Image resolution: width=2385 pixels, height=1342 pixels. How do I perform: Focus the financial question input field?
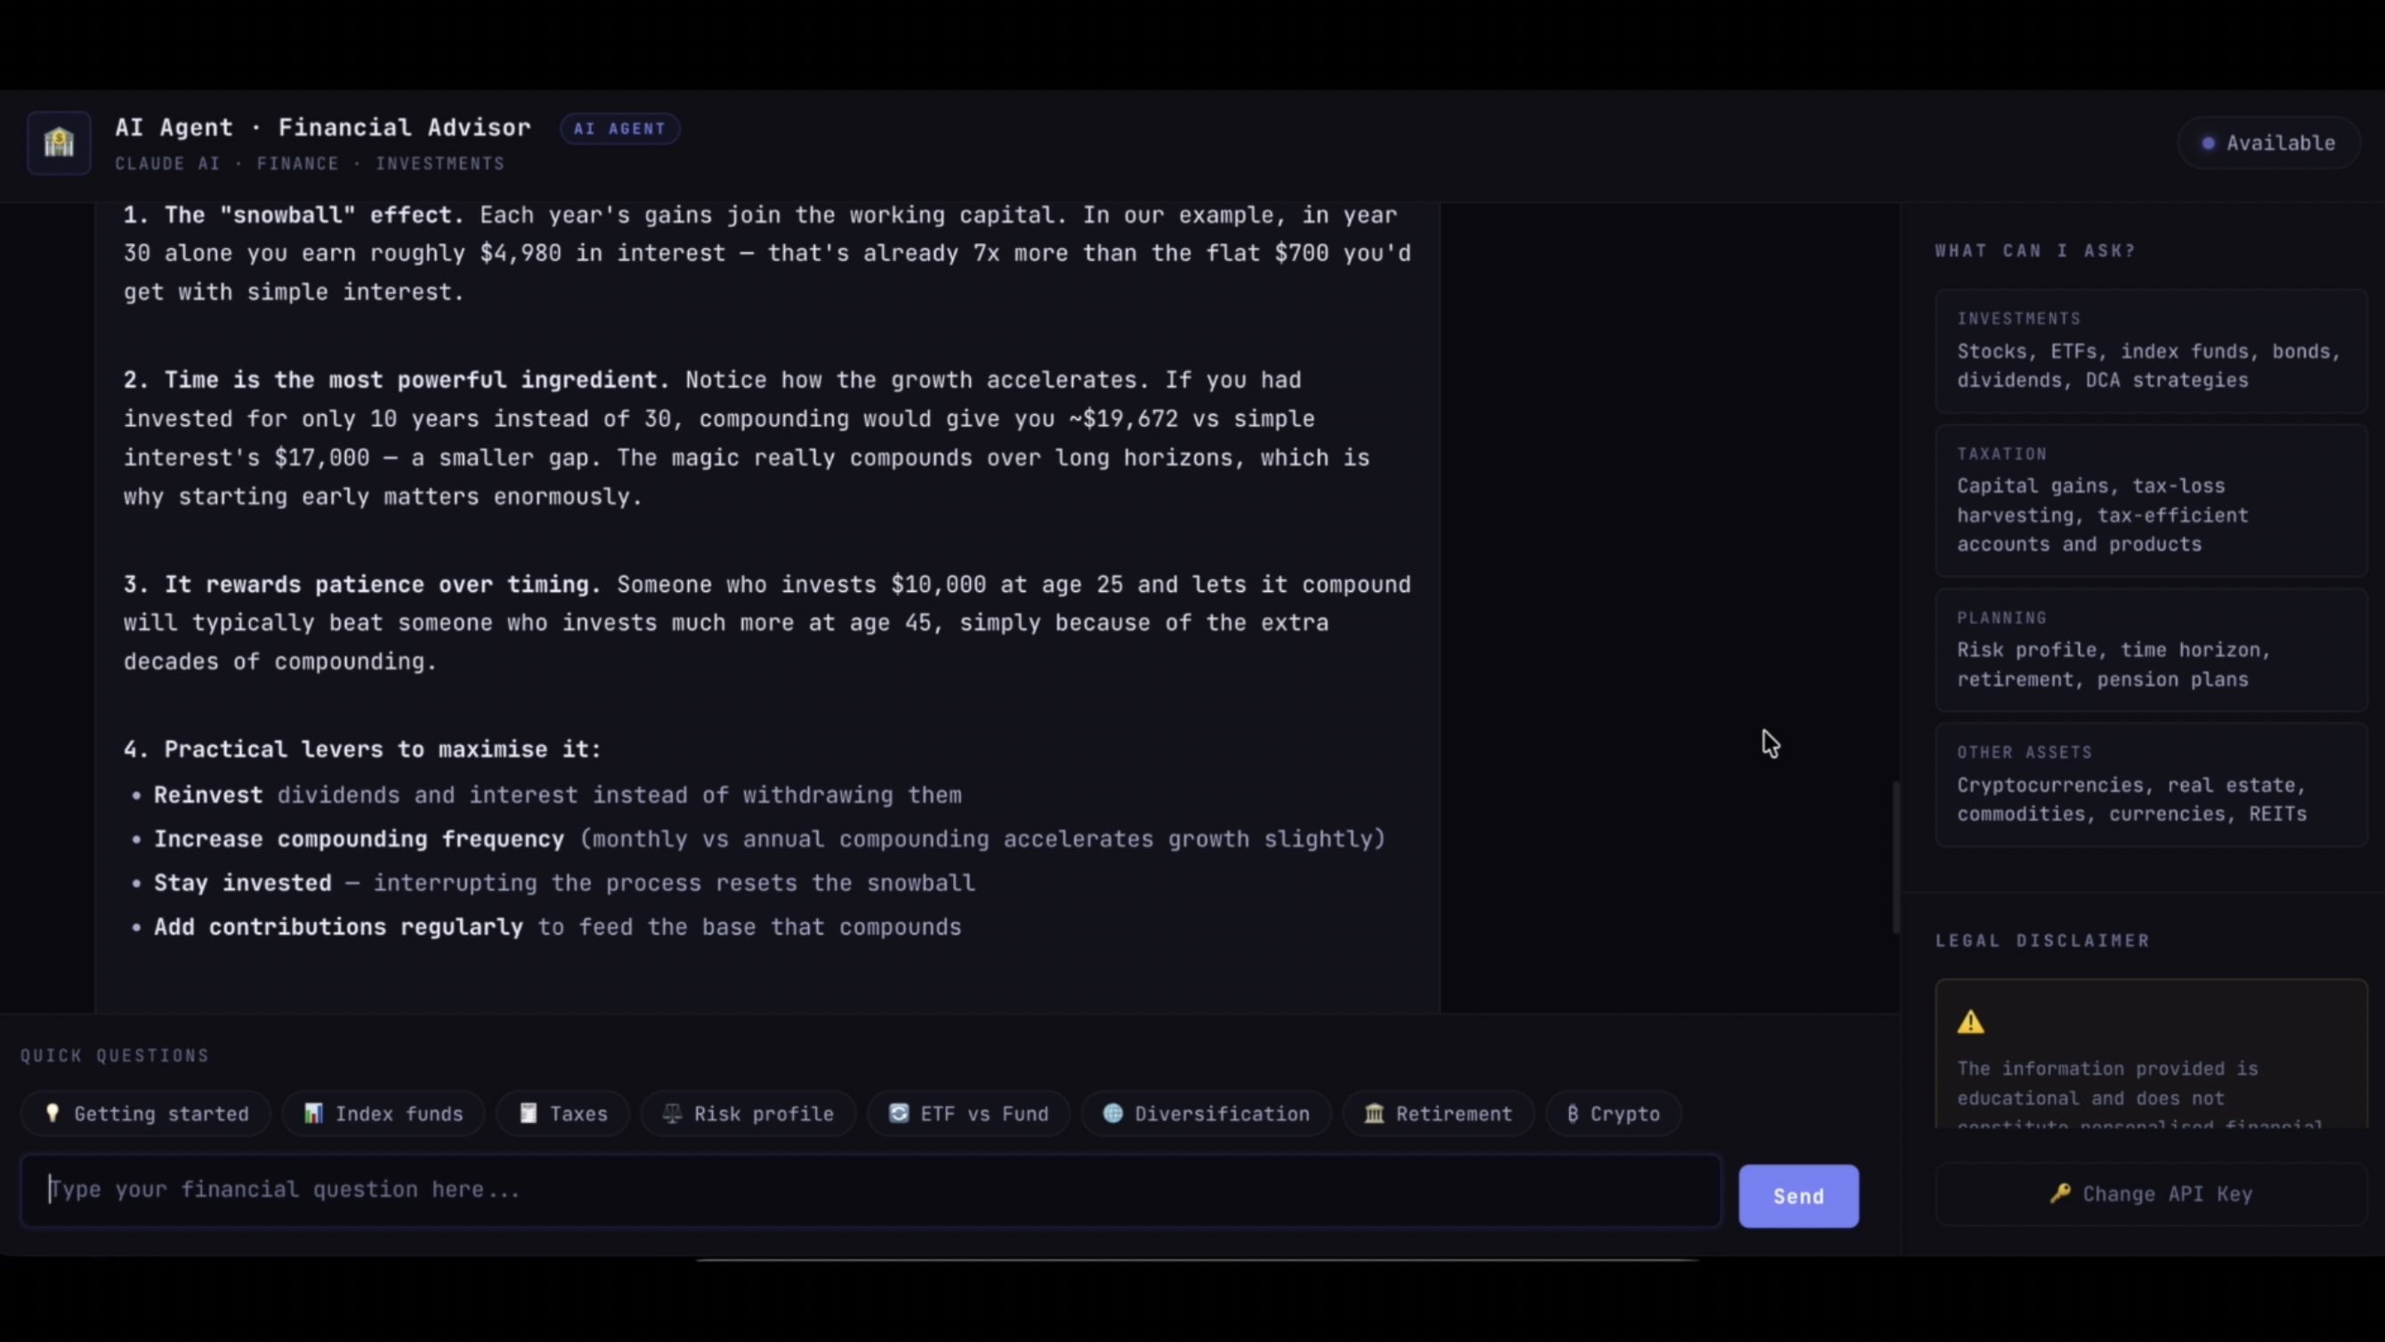tap(870, 1190)
